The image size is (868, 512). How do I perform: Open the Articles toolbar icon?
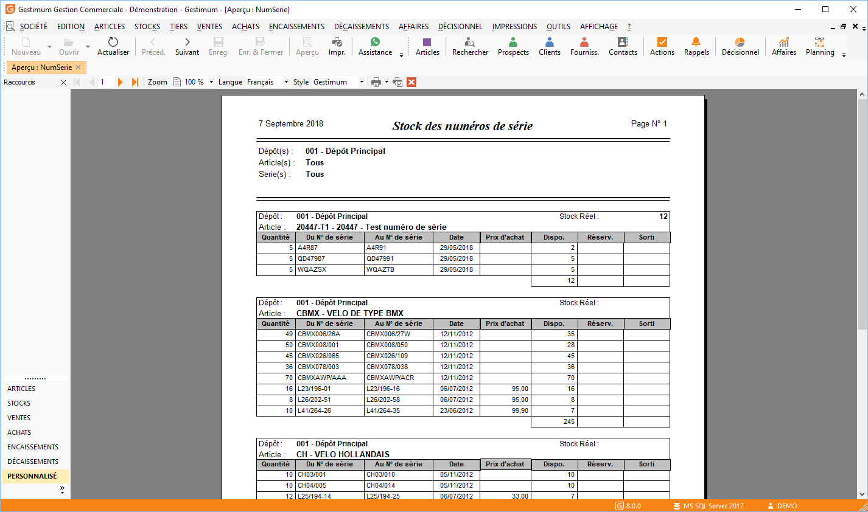(427, 42)
